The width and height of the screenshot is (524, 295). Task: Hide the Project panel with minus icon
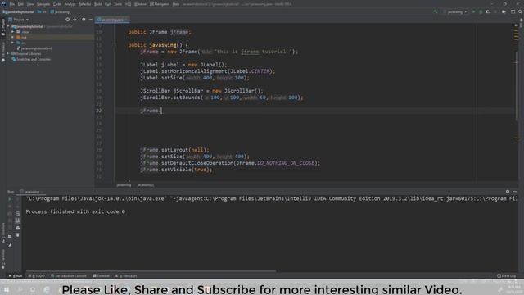(x=91, y=20)
